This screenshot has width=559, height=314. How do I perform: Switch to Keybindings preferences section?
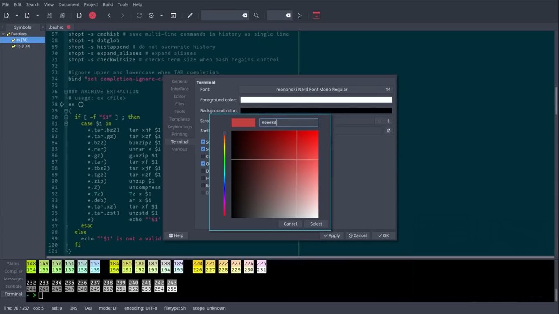180,127
